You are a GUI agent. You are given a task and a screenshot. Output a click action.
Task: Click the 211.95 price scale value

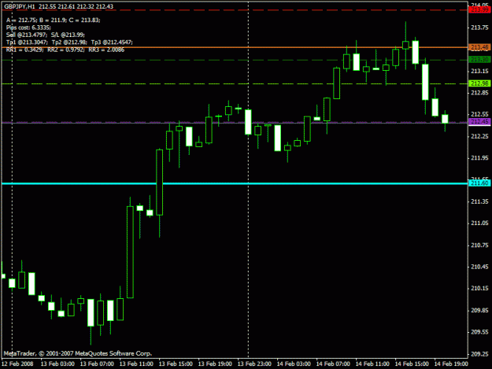click(479, 157)
